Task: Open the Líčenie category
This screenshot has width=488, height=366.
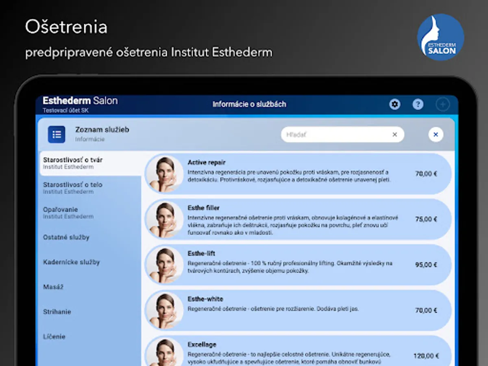Action: click(90, 337)
